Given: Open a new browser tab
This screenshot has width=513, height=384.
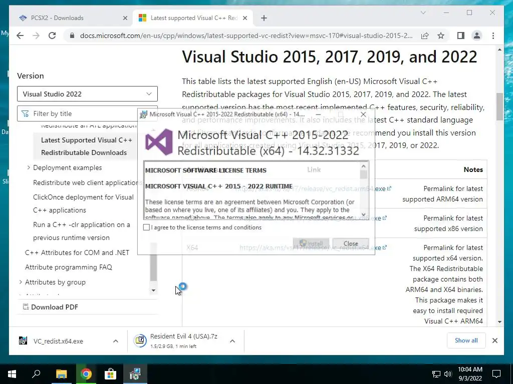Looking at the screenshot, I should [264, 18].
